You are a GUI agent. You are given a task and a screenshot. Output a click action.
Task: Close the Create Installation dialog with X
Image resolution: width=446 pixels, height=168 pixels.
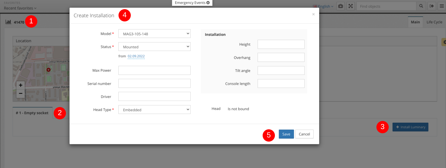[x=313, y=14]
